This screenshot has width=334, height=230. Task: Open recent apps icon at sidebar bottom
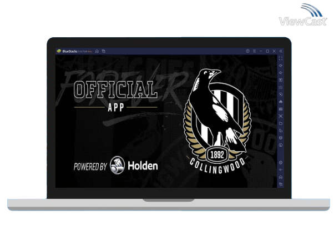pyautogui.click(x=281, y=184)
